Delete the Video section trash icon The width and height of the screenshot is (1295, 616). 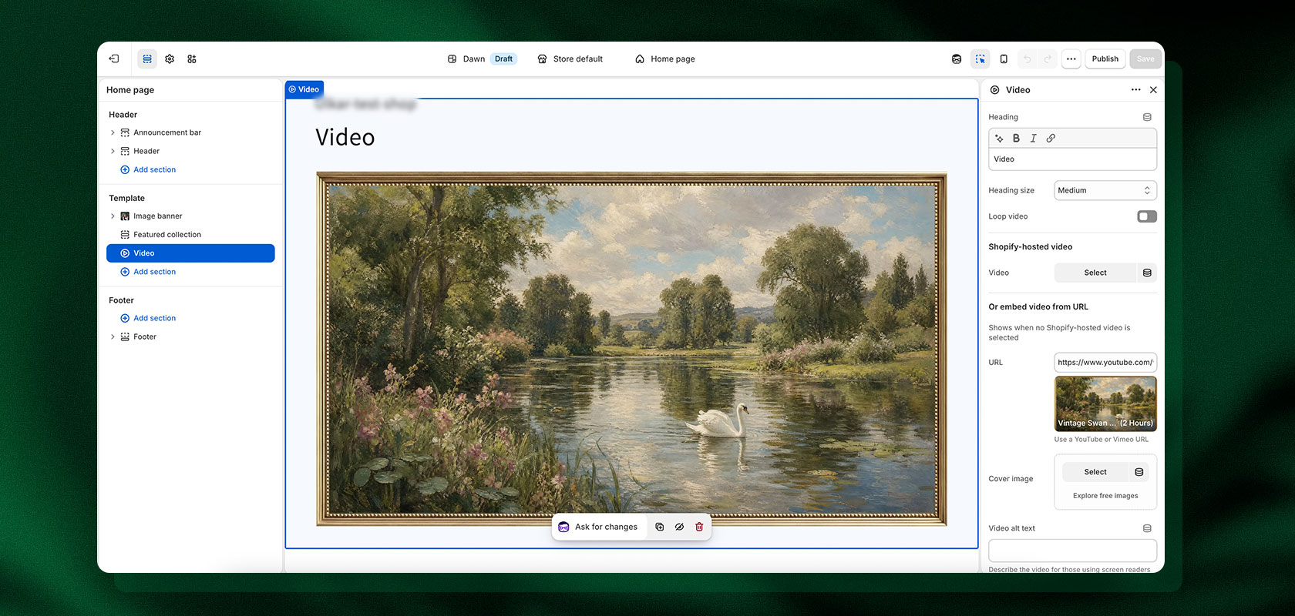pyautogui.click(x=699, y=527)
